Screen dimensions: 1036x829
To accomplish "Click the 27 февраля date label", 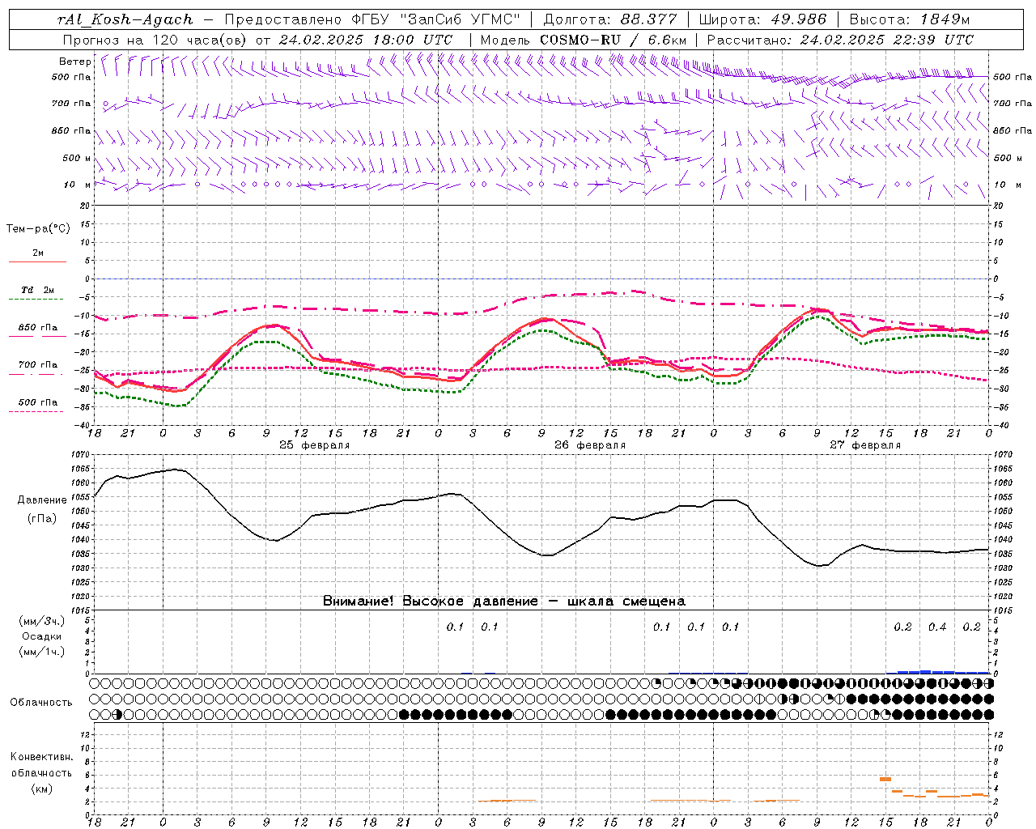I will click(865, 445).
